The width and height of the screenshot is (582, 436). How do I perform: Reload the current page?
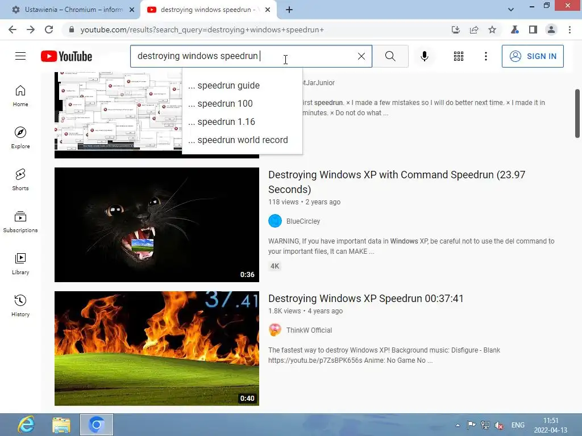coord(49,30)
